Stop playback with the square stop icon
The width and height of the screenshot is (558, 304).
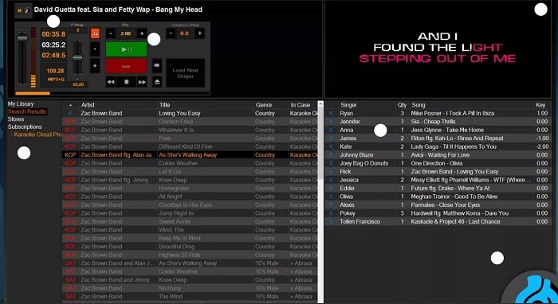126,82
